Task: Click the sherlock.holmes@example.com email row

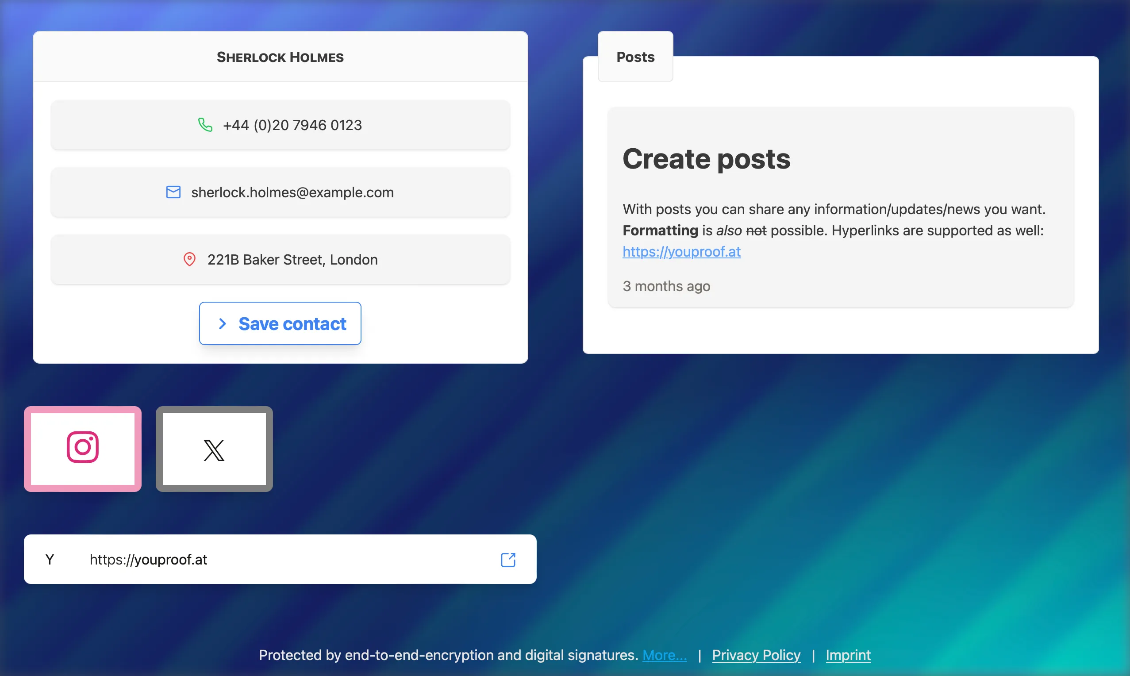Action: tap(292, 192)
